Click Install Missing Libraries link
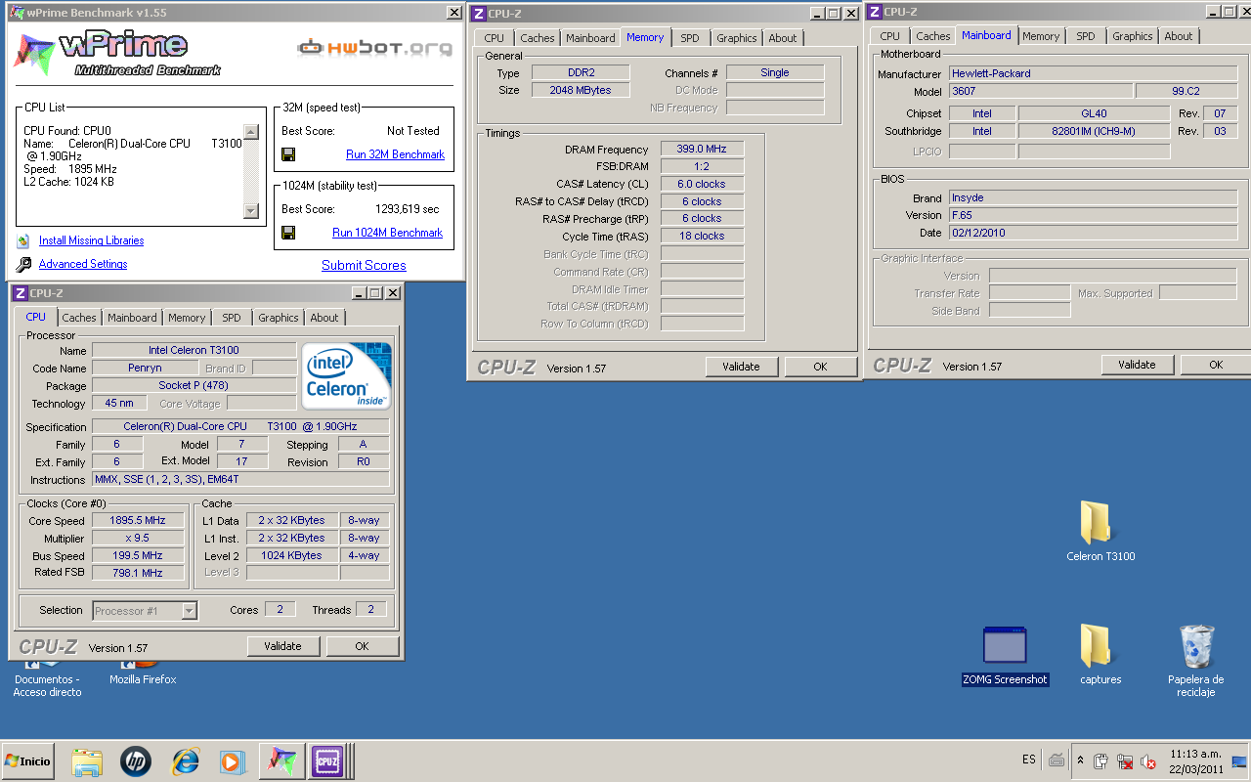The height and width of the screenshot is (782, 1251). click(91, 240)
